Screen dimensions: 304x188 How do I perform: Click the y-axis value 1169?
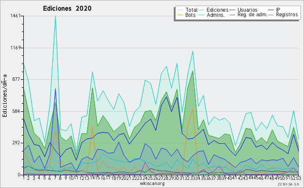tap(15, 48)
